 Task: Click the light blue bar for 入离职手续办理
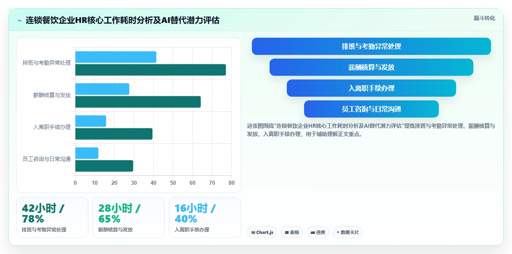point(90,121)
